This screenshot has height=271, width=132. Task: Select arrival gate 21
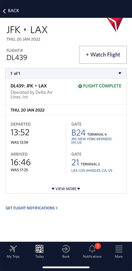(75, 163)
